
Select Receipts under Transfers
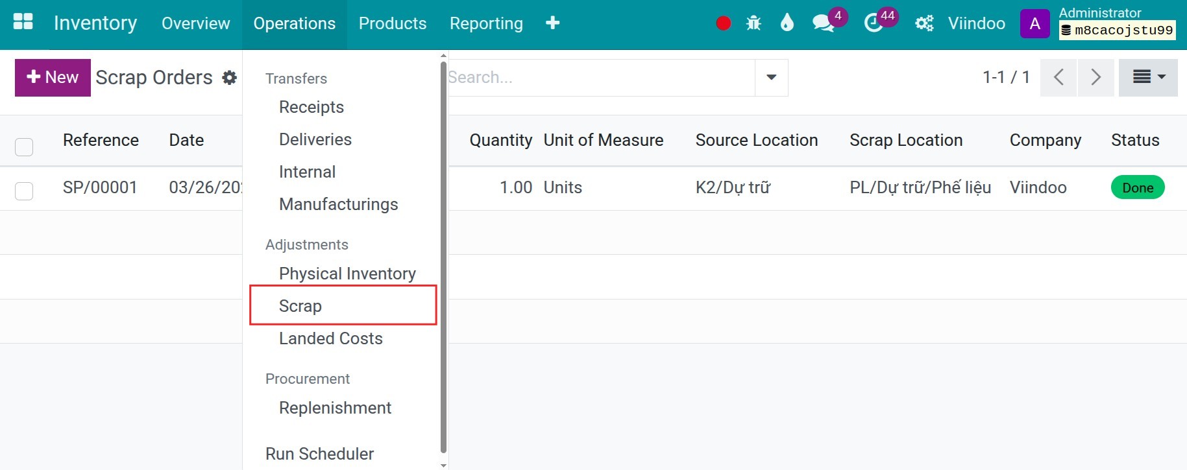click(x=312, y=107)
